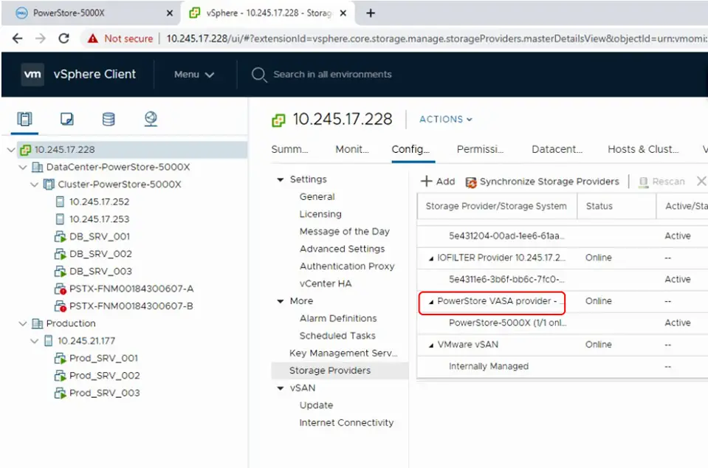
Task: Collapse the IOFILTER Provider row
Action: pos(430,258)
